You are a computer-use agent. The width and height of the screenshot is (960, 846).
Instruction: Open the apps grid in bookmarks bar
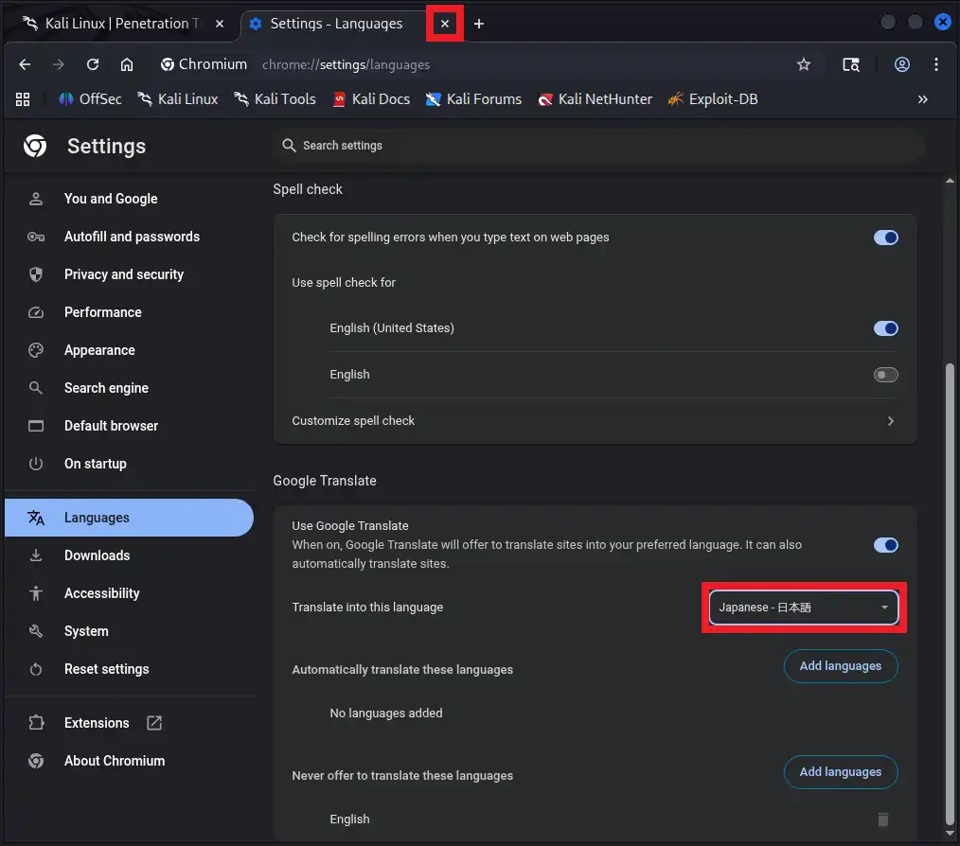pyautogui.click(x=24, y=99)
